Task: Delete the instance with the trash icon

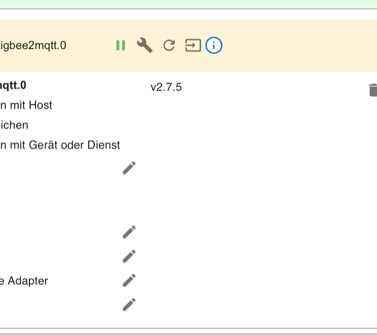Action: (373, 90)
